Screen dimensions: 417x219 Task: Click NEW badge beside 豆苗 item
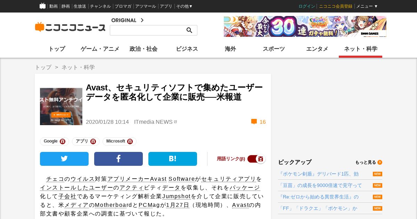[x=377, y=185]
